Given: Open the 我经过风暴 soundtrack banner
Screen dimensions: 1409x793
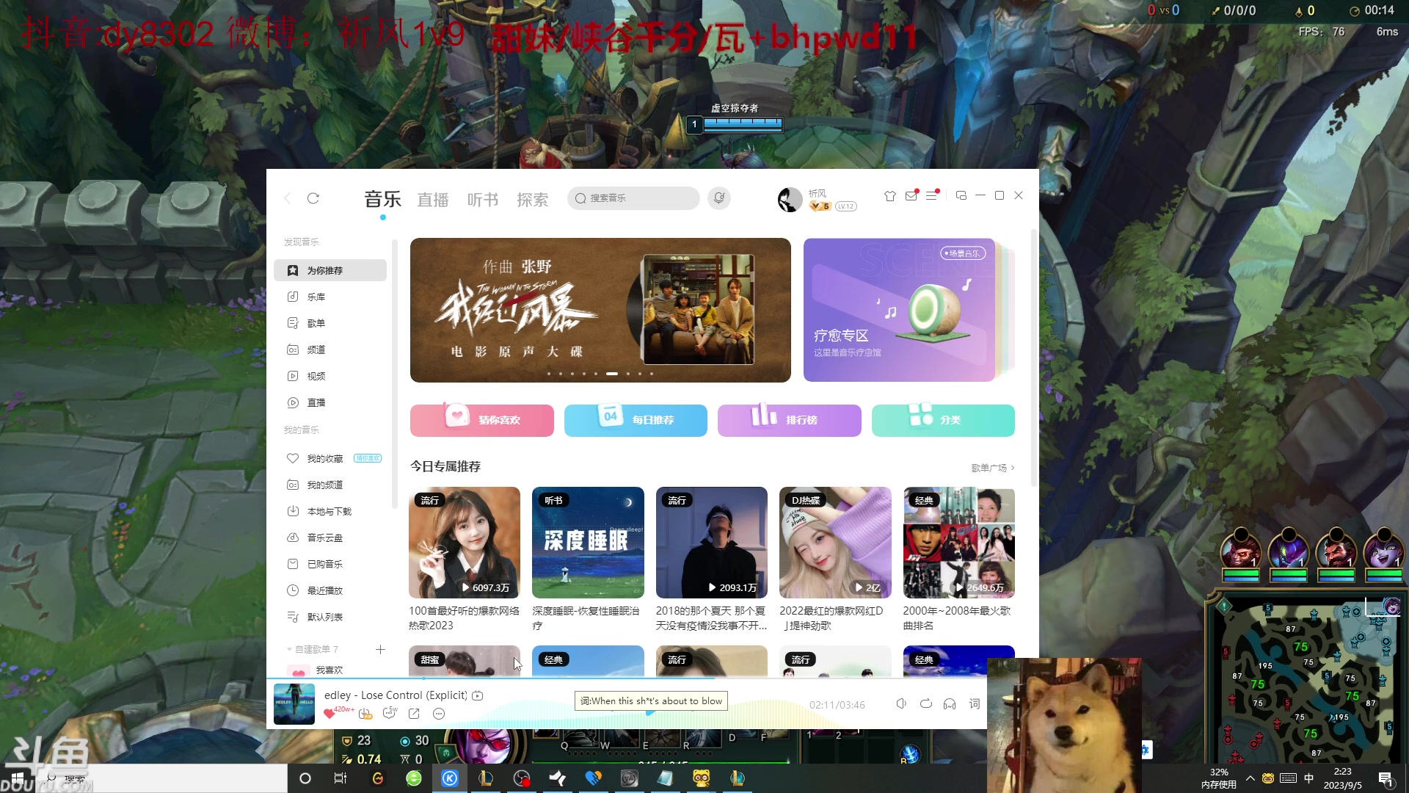Looking at the screenshot, I should tap(600, 310).
